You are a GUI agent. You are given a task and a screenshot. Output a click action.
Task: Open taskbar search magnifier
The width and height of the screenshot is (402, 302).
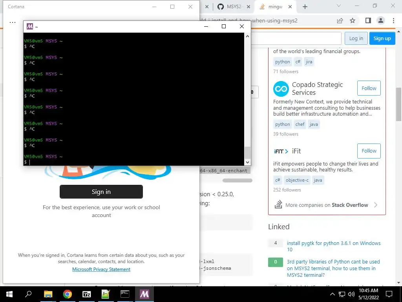coord(28,294)
